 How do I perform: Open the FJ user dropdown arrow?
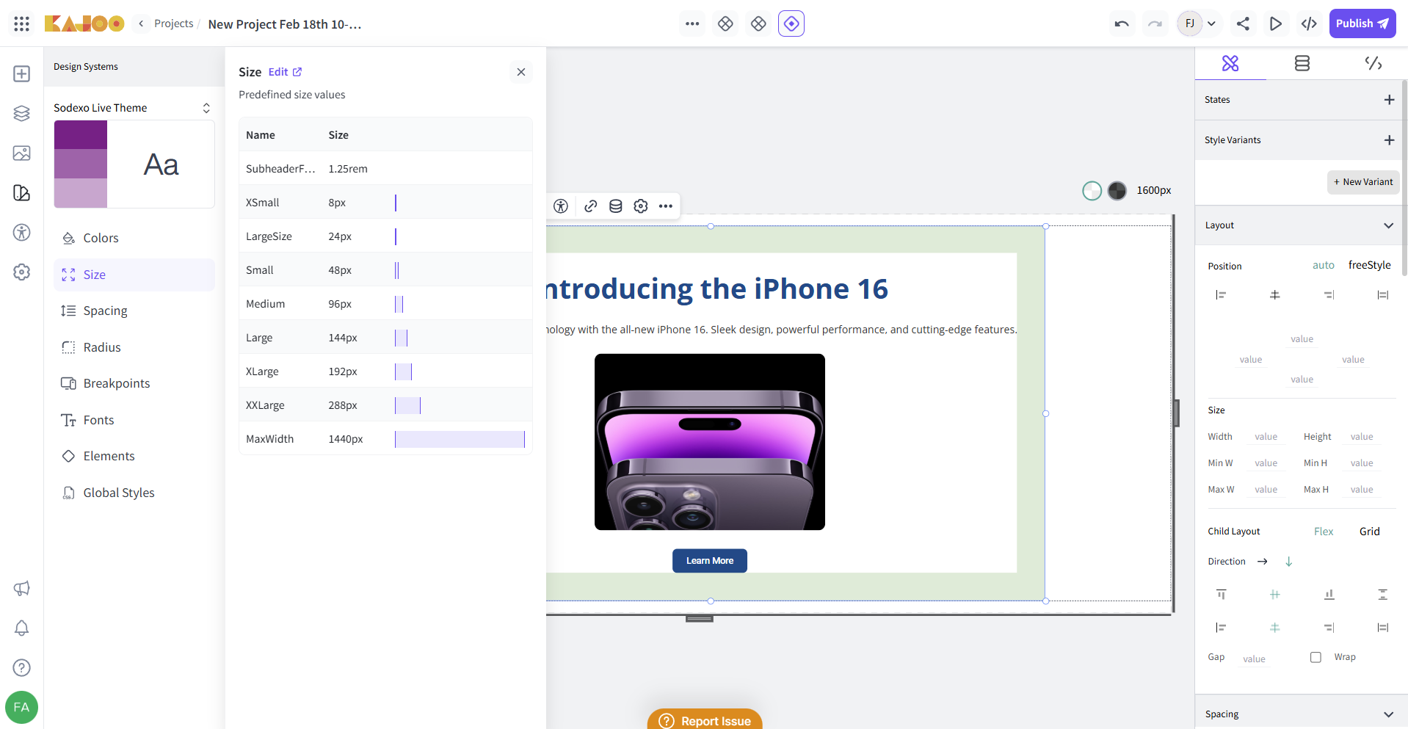[1212, 23]
